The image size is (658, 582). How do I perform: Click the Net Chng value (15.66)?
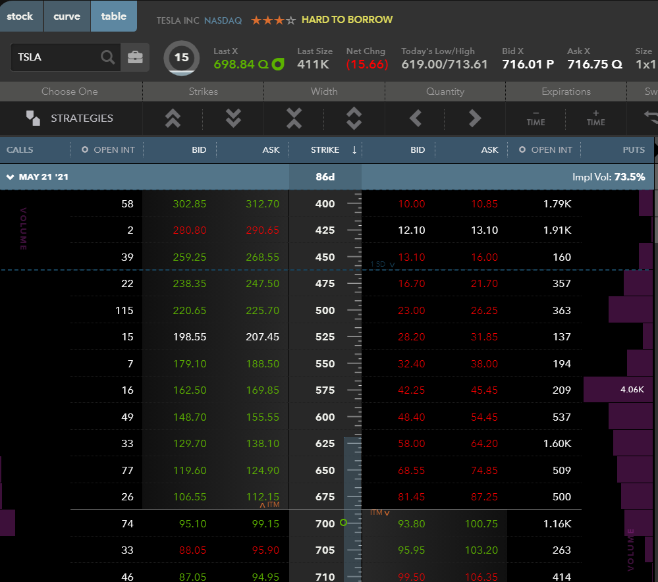click(367, 65)
